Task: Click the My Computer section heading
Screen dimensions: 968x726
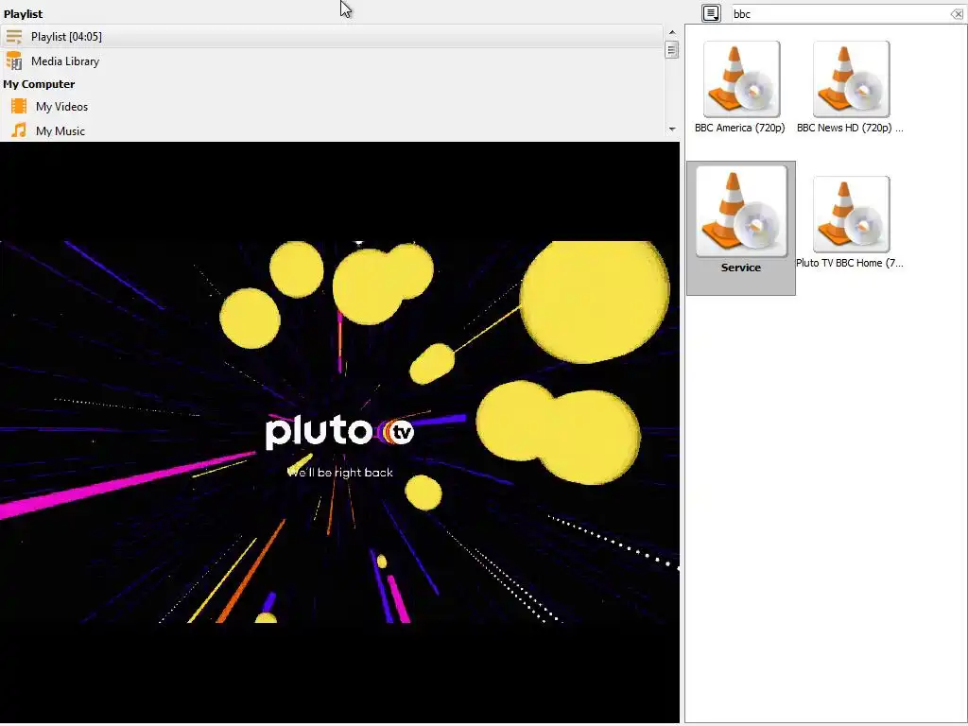Action: [39, 84]
